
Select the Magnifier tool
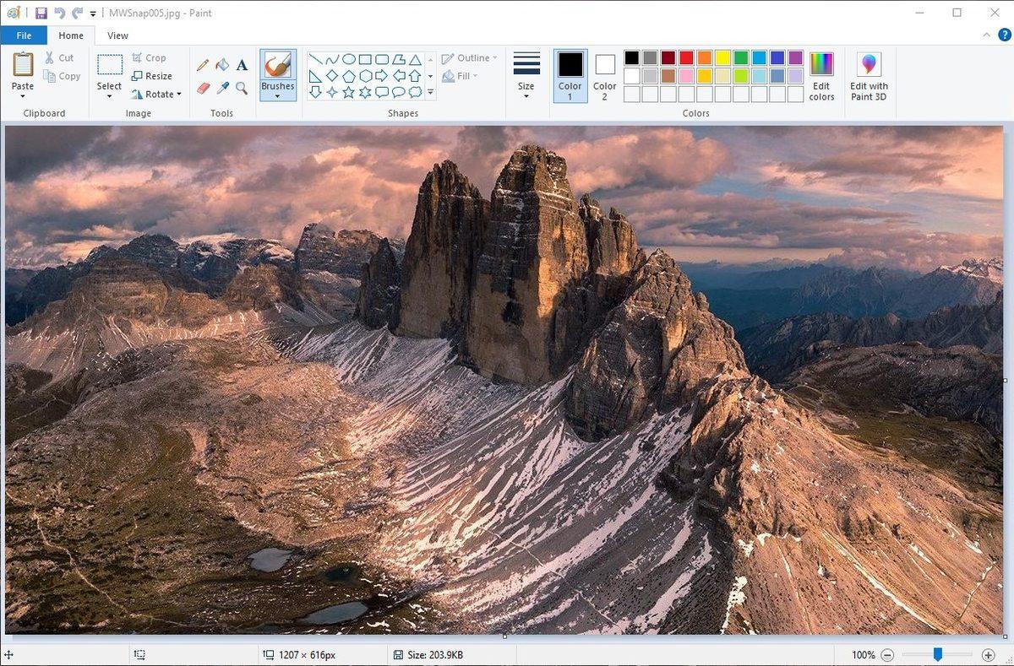pos(241,86)
